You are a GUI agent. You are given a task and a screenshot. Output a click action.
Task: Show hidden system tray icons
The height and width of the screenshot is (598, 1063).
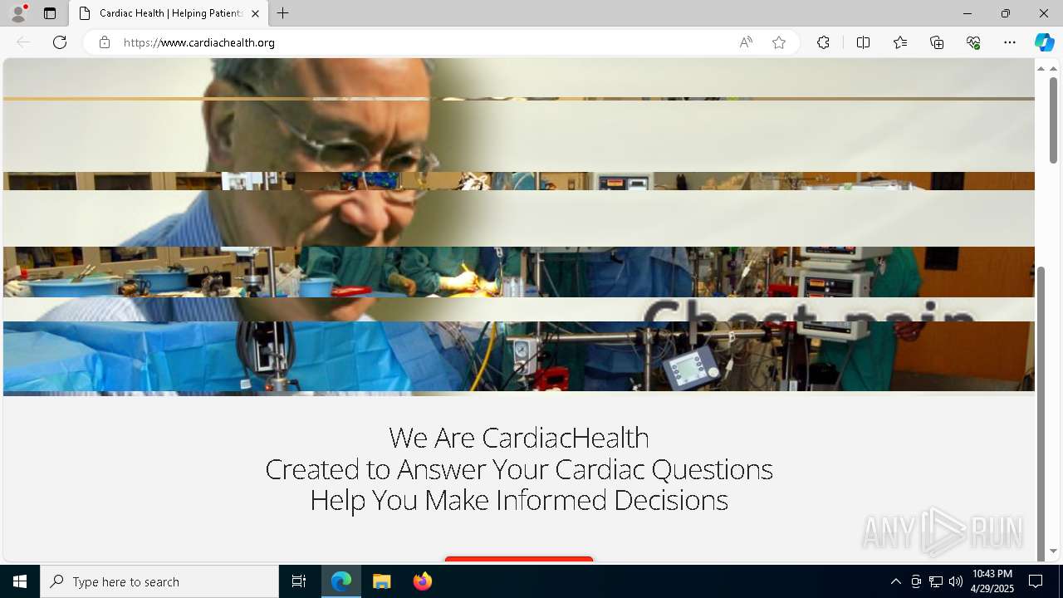[895, 581]
